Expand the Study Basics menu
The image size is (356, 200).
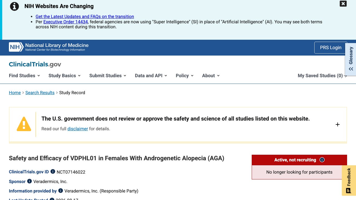65,76
